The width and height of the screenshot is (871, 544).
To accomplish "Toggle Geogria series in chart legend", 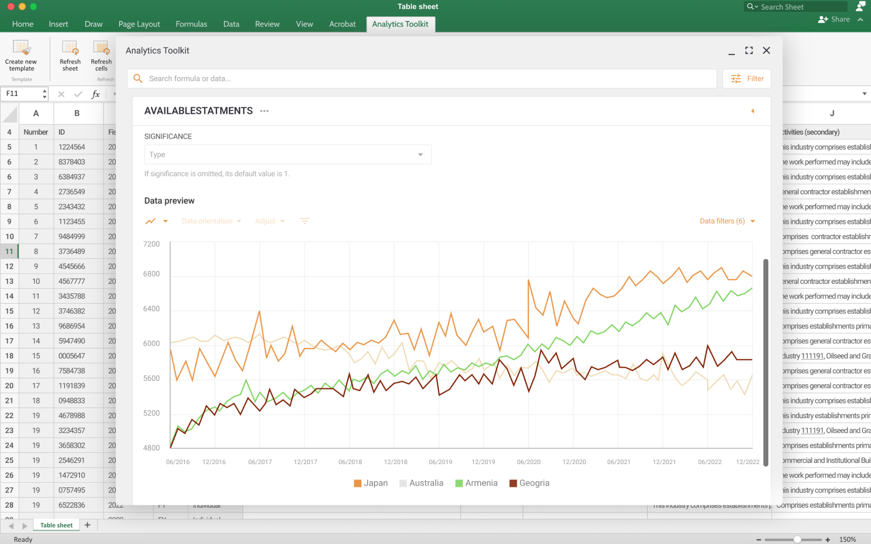I will 529,483.
